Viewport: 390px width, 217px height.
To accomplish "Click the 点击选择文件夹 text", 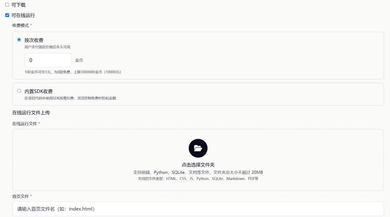I will [198, 165].
